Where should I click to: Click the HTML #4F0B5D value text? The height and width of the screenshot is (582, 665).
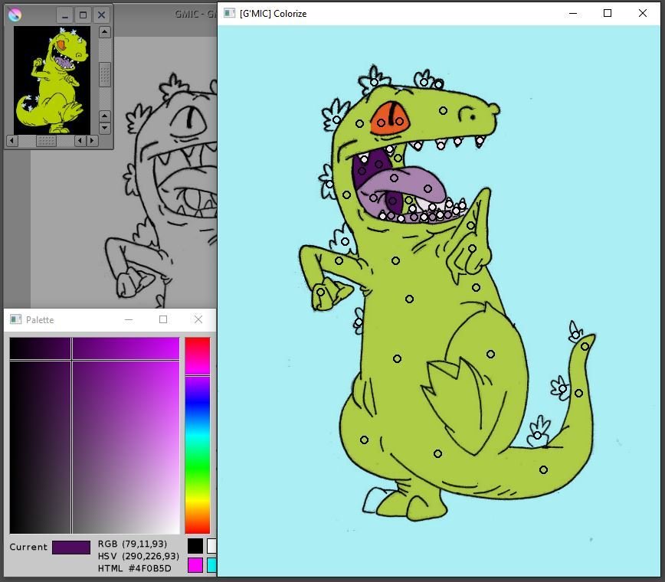click(134, 568)
